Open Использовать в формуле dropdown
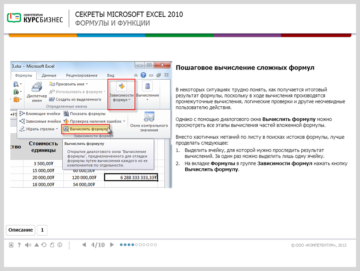This screenshot has height=271, width=360. (77, 92)
